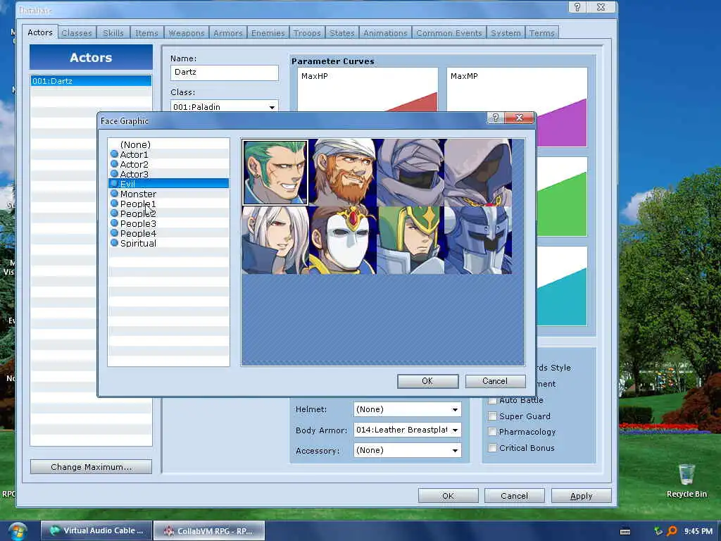Click Database window Cancel button
Viewport: 721px width, 541px height.
click(x=515, y=496)
